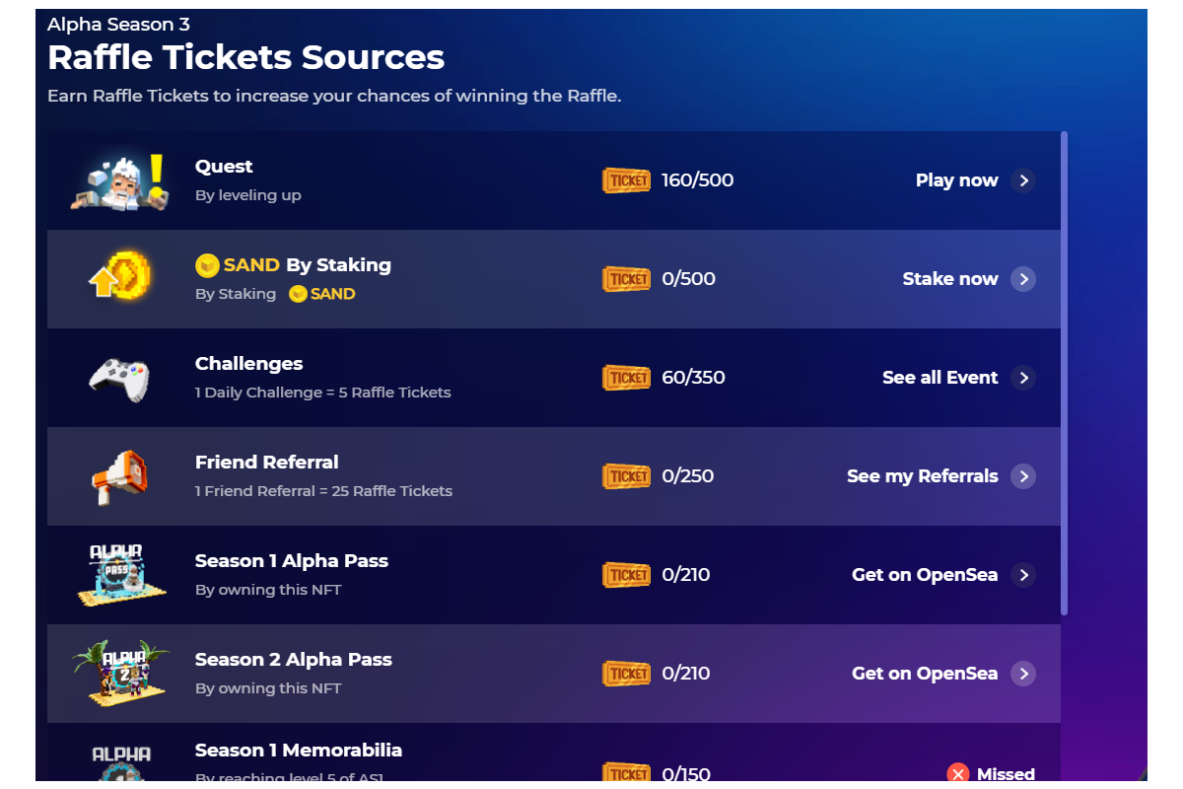Click the ticket icon in SAND Staking row
This screenshot has height=789, width=1183.
coord(627,279)
